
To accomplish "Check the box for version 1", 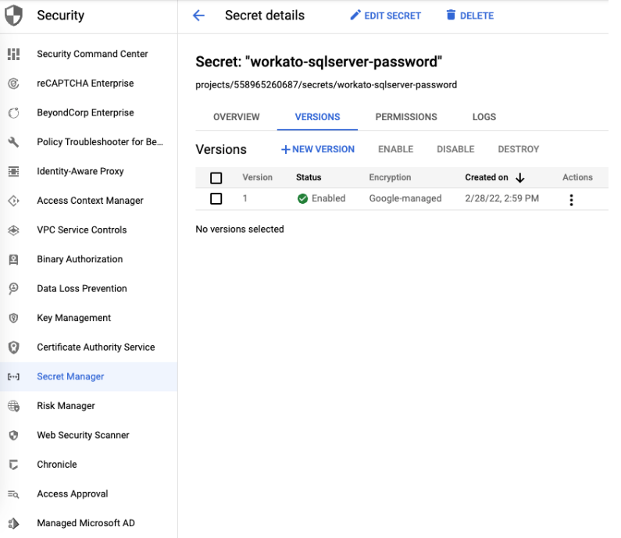I will coord(216,199).
